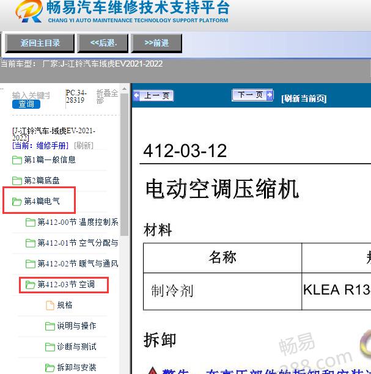Image resolution: width=371 pixels, height=374 pixels.
Task: Select 第1篇一般信息 tree entry
Action: [x=50, y=160]
